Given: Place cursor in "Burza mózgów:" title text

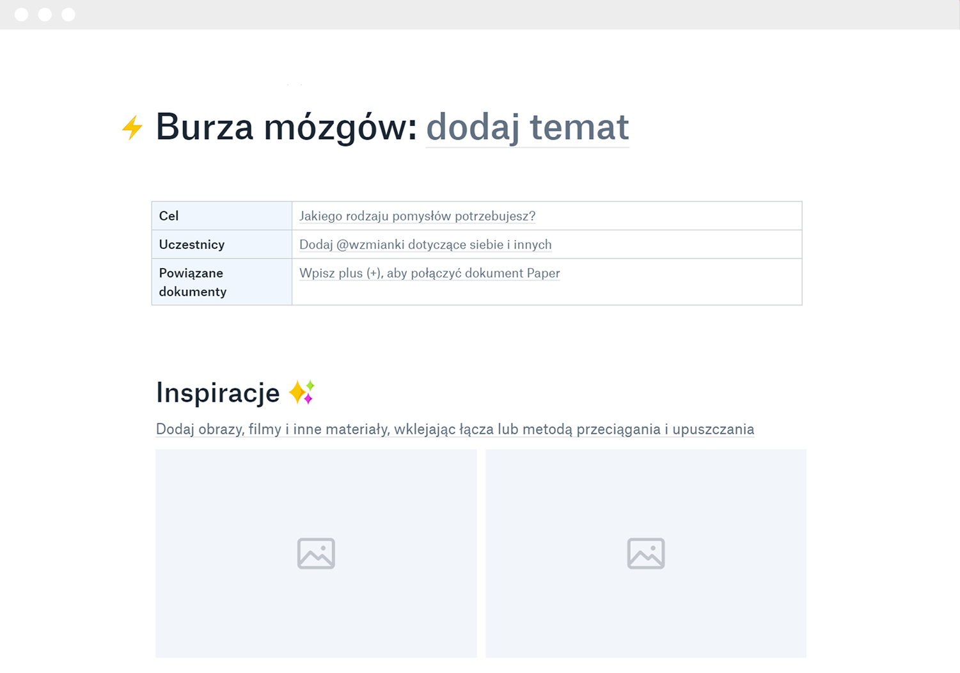Looking at the screenshot, I should tap(286, 127).
